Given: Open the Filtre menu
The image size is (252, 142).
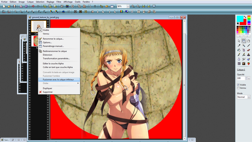Looking at the screenshot, I should (59, 2).
